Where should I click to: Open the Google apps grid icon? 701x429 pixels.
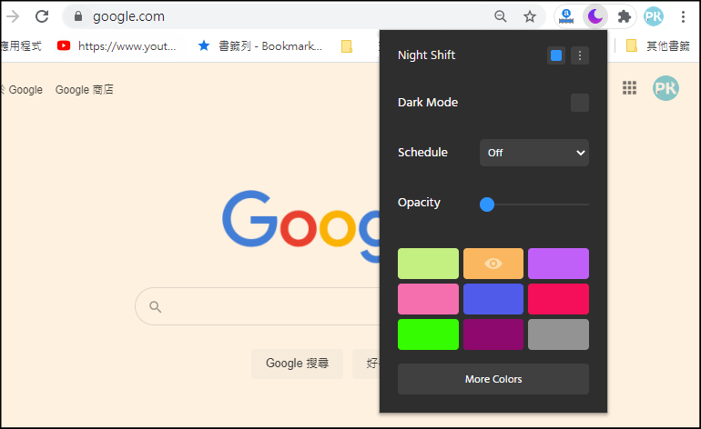pyautogui.click(x=629, y=88)
